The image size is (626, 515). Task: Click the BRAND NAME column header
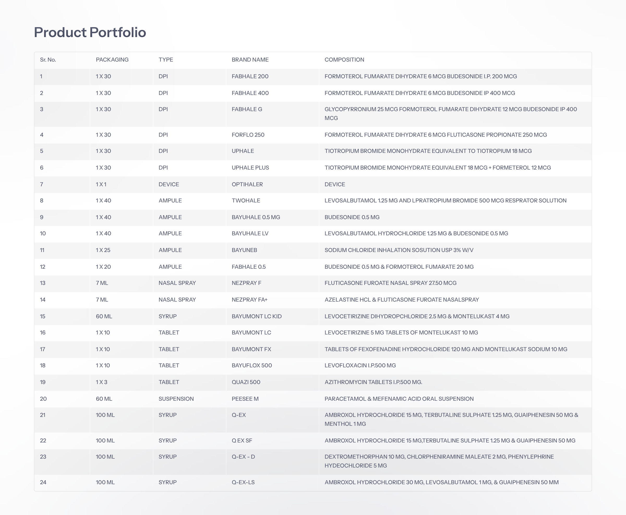click(x=250, y=60)
